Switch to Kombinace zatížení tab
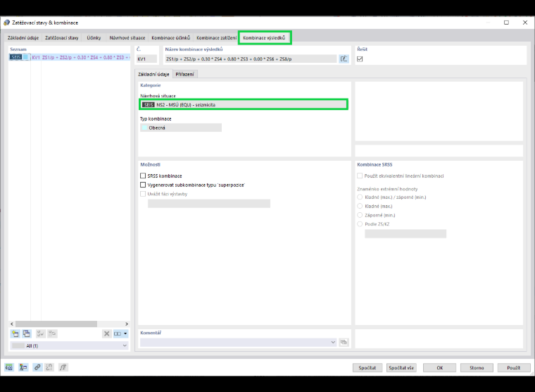Image resolution: width=535 pixels, height=392 pixels. tap(216, 38)
